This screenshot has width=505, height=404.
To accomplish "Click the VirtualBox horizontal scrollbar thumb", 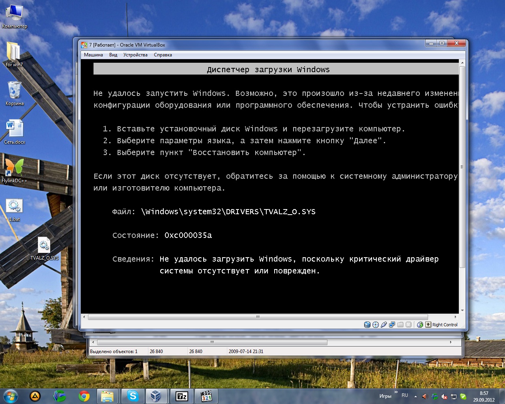I will click(x=258, y=317).
